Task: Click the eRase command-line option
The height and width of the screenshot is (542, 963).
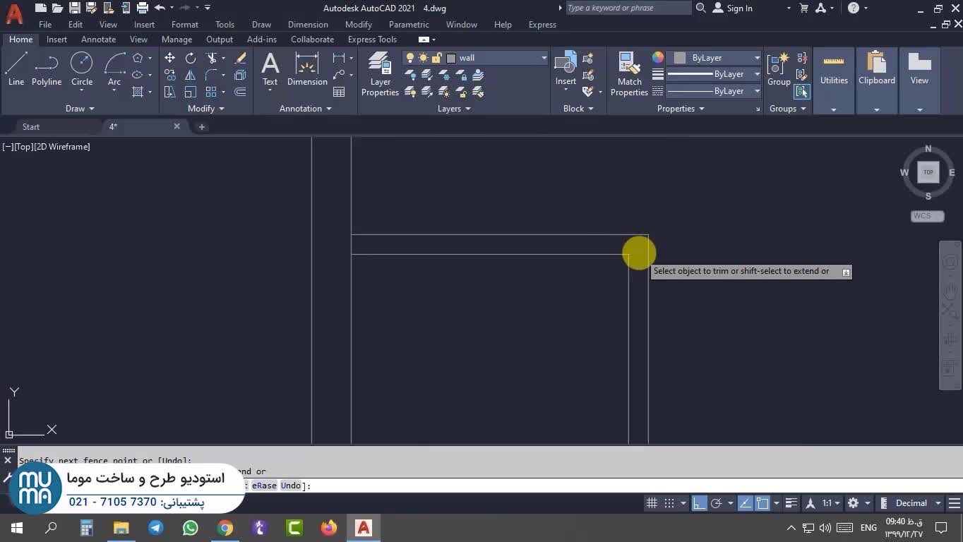Action: (x=264, y=486)
